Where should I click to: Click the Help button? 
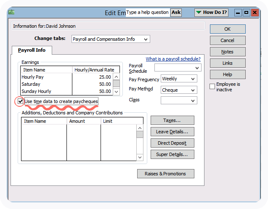228,74
